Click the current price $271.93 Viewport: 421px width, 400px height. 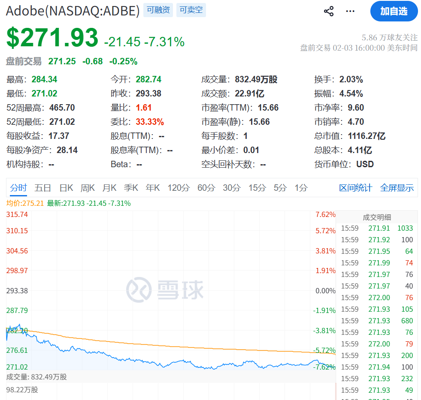[52, 38]
